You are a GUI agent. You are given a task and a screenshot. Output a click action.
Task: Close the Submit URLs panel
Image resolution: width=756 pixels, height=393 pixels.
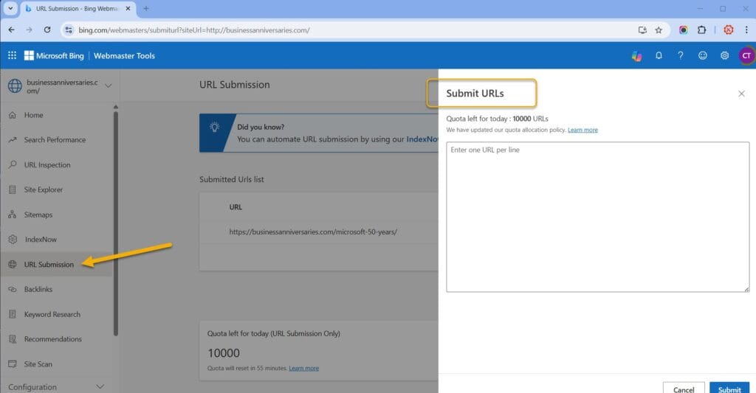click(x=741, y=94)
